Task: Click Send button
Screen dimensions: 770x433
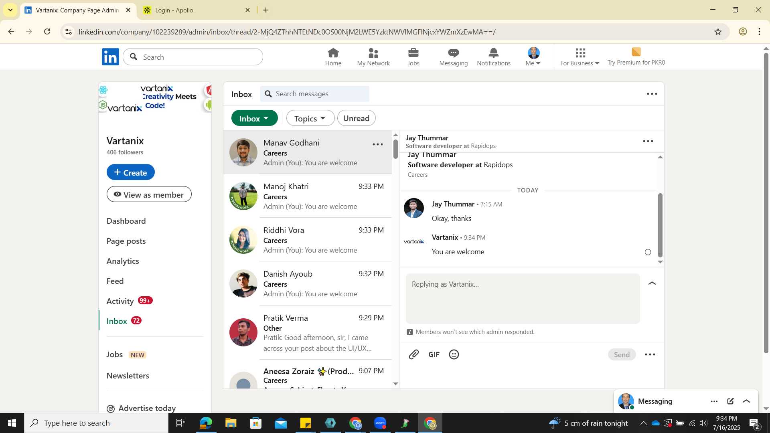Action: point(622,354)
